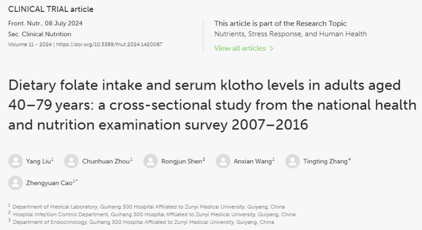
Task: Open Nutrients, Stress Response, and Human Health topic
Action: pos(290,34)
